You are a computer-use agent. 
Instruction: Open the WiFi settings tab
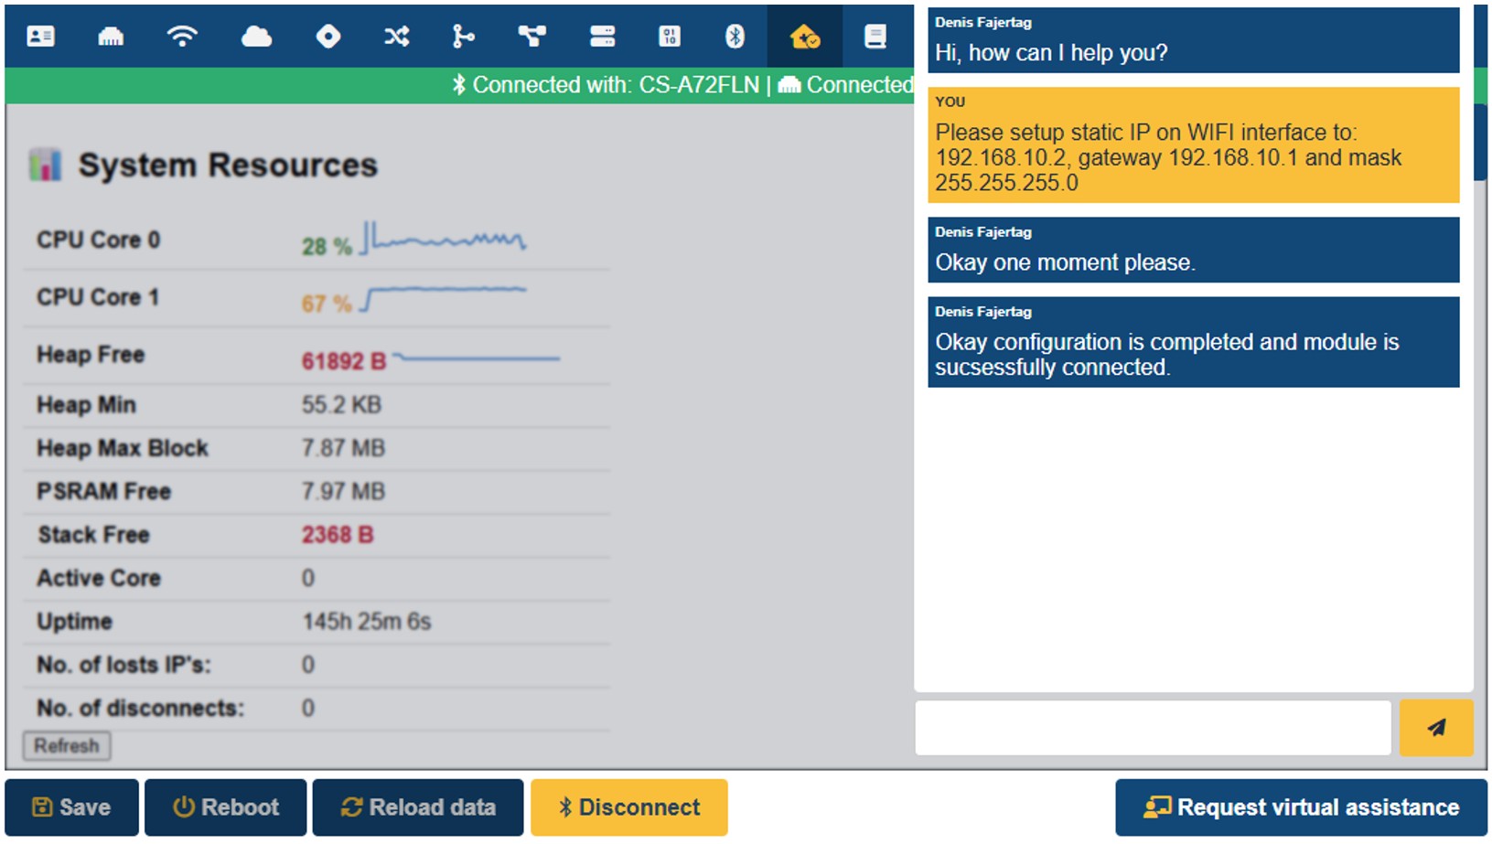[x=182, y=37]
